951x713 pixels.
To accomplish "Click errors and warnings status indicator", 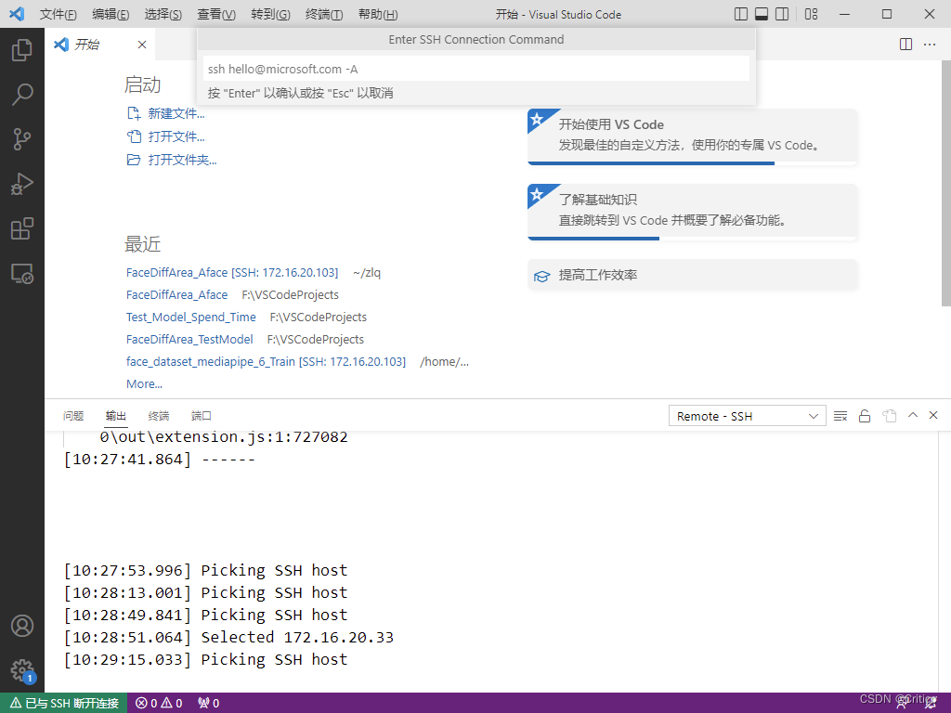I will tap(159, 704).
